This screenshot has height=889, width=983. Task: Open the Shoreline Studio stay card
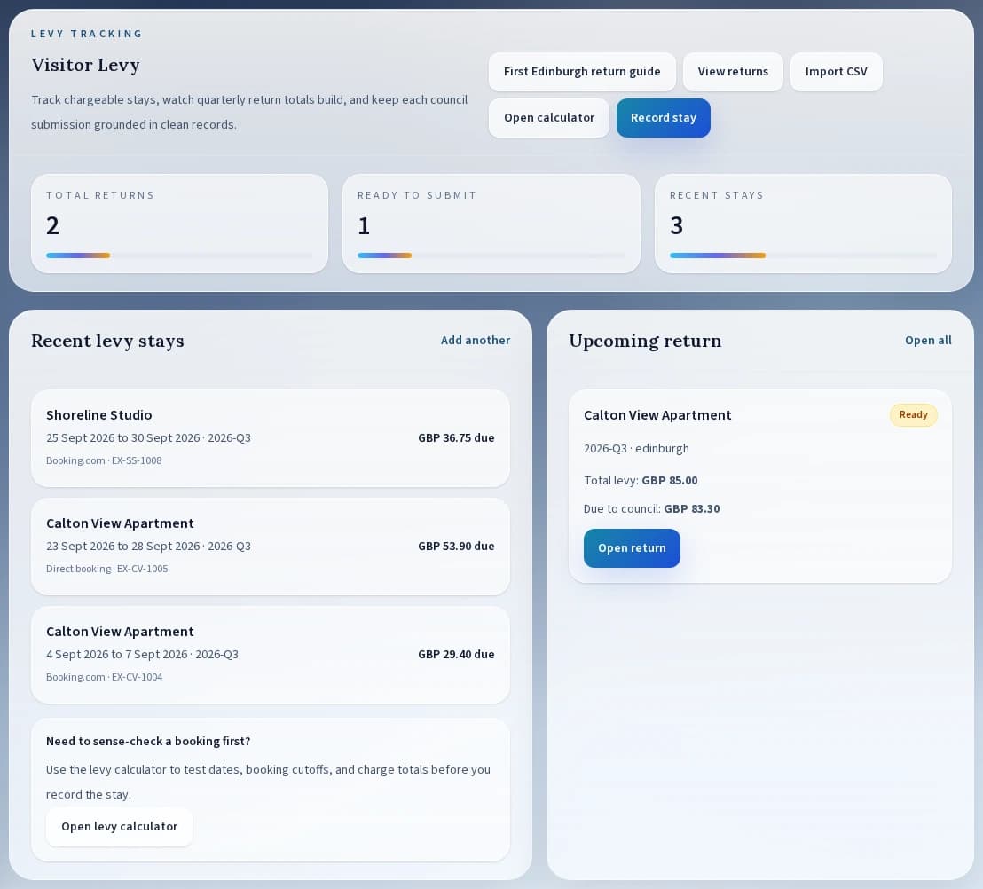(x=271, y=438)
